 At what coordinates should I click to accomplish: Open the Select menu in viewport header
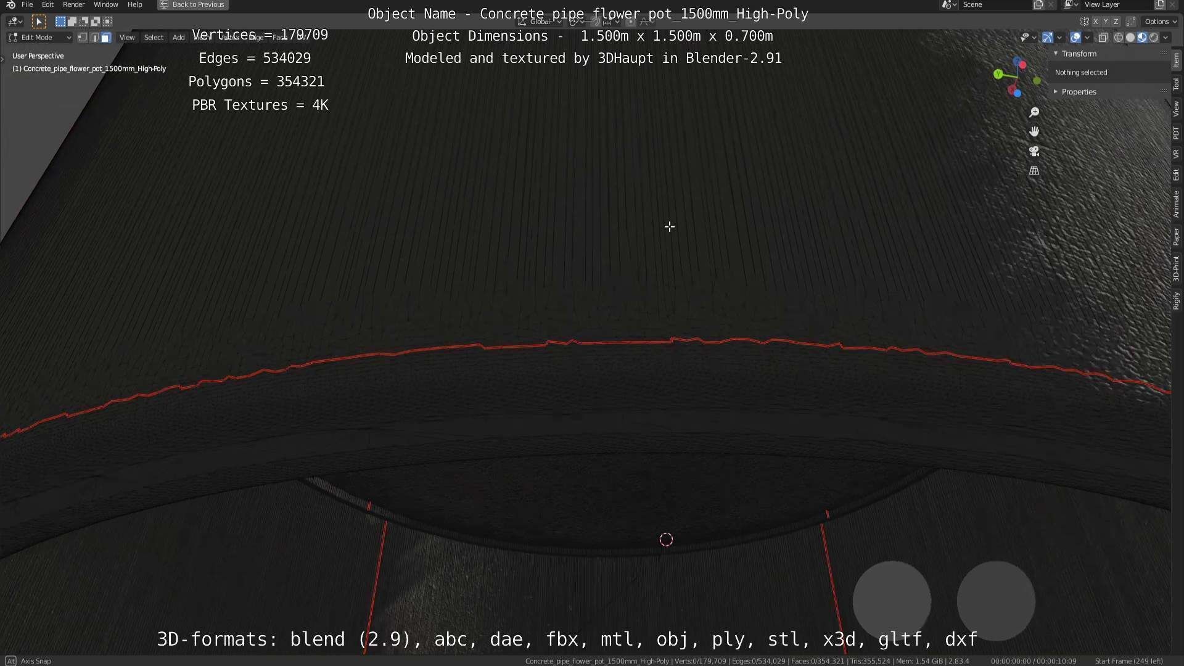154,38
